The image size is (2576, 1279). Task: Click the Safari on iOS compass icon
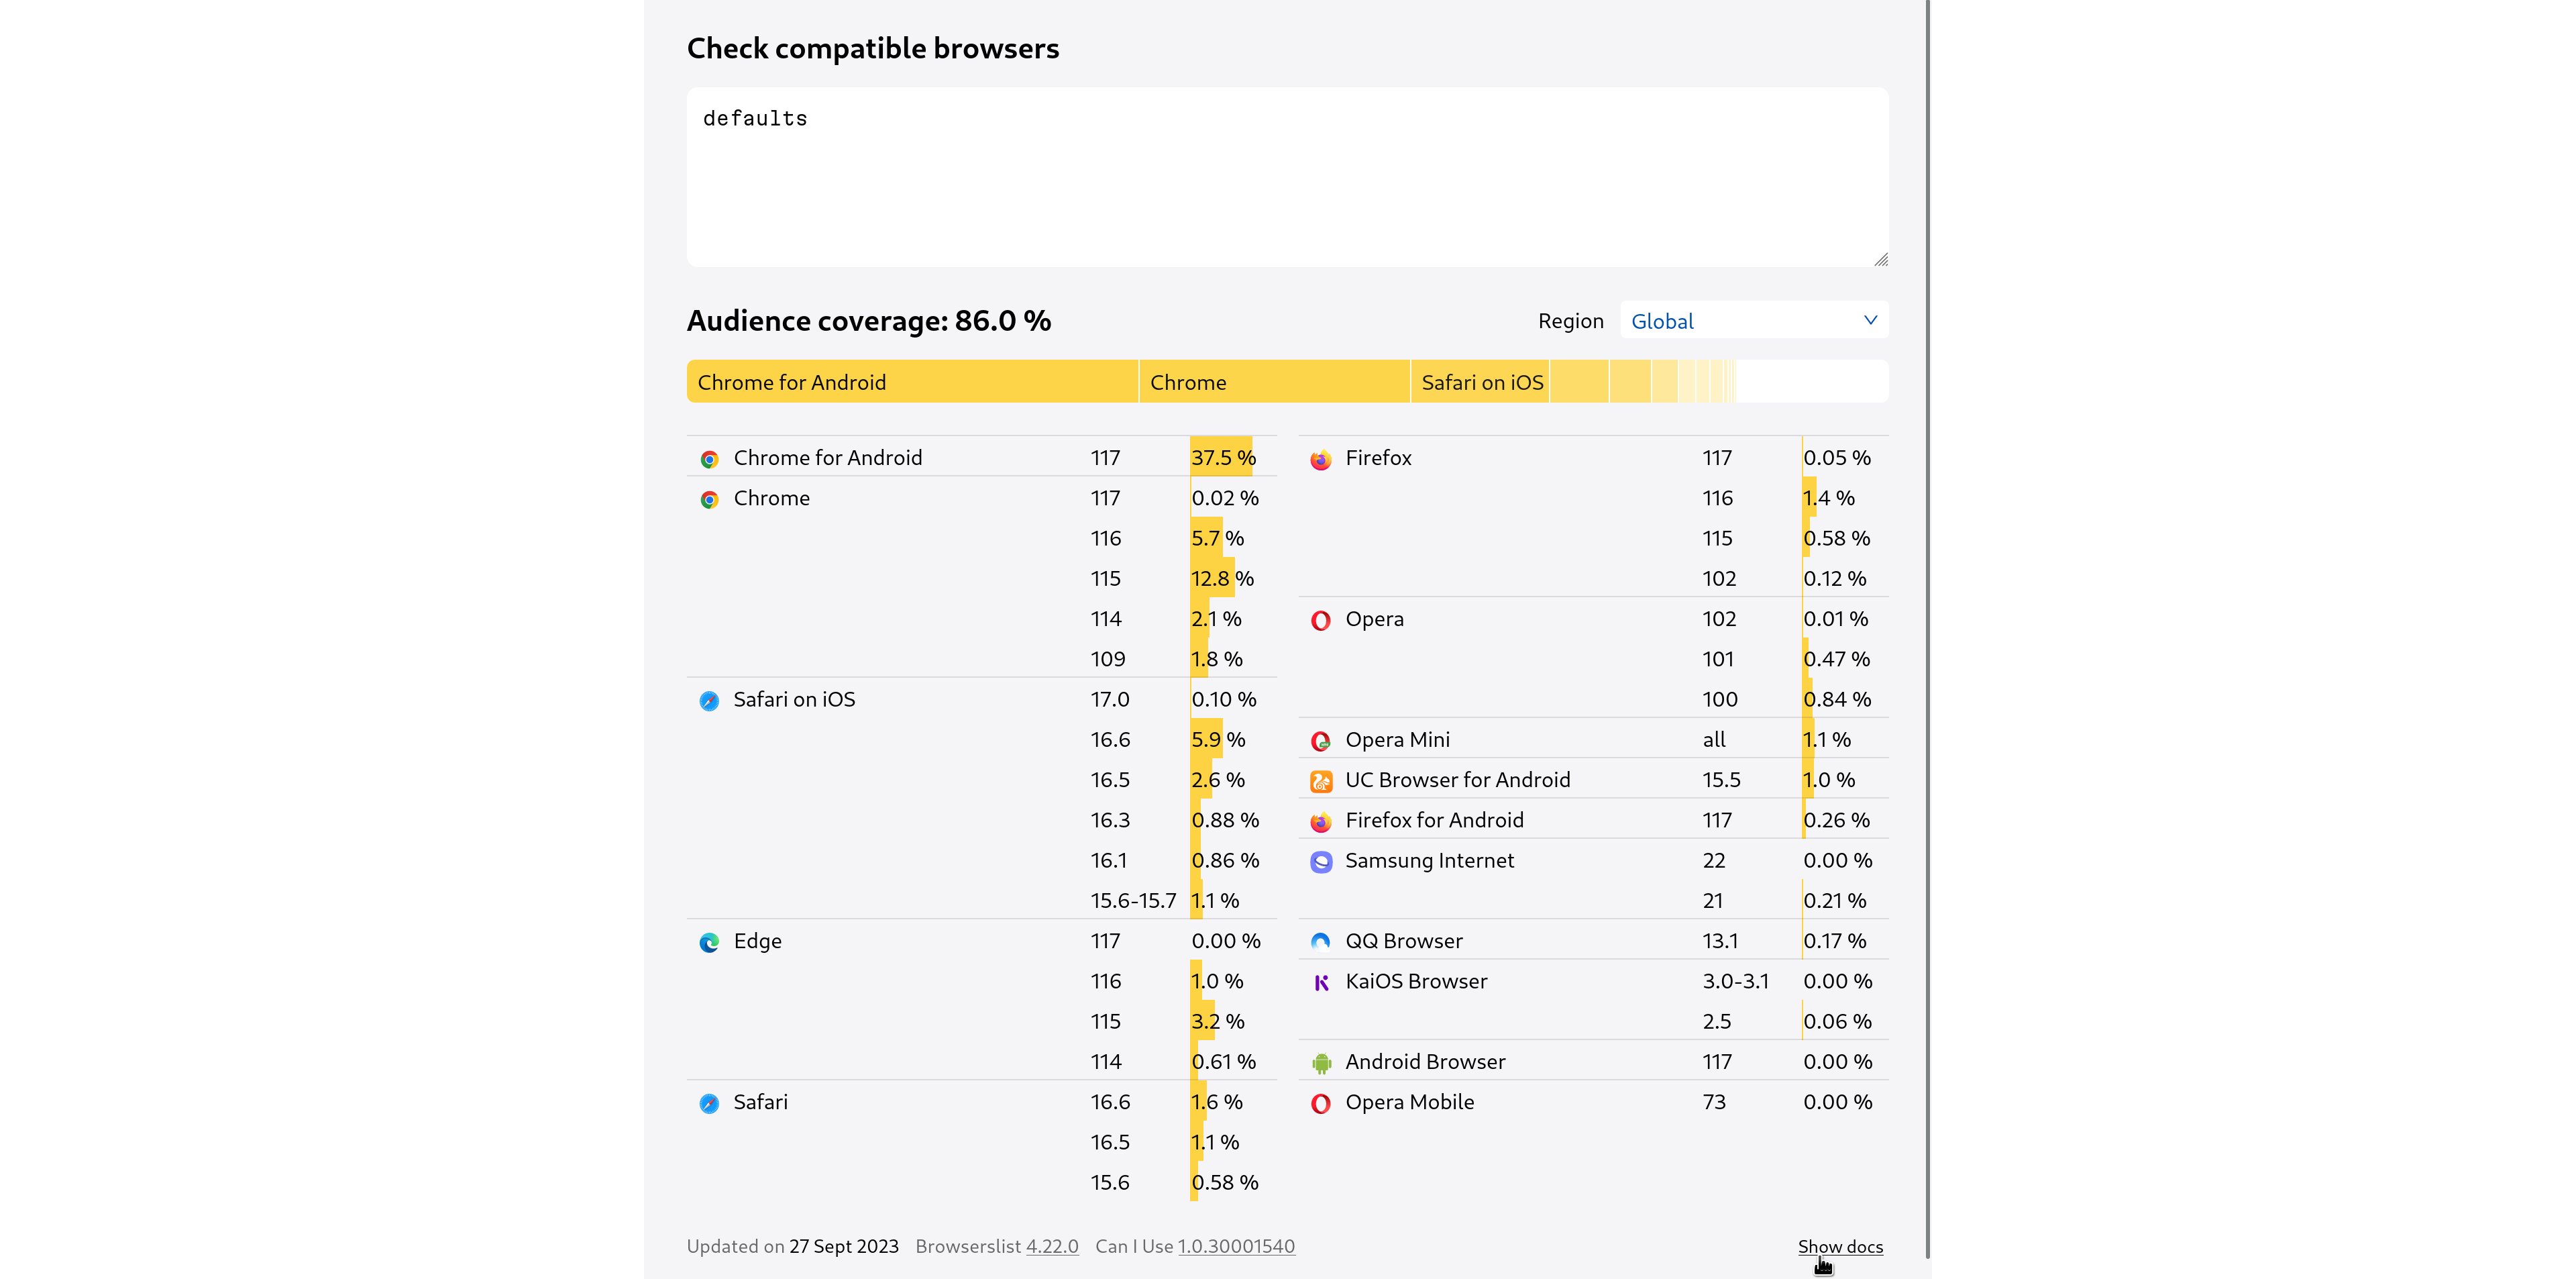pos(709,701)
